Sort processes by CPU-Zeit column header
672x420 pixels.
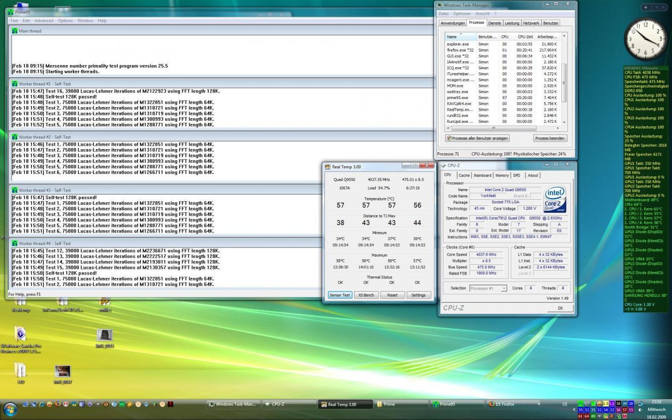point(523,36)
